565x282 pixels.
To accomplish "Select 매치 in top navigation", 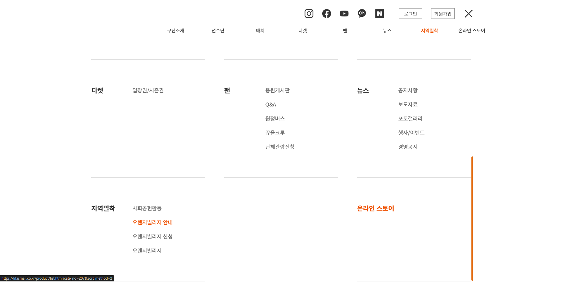I will (x=260, y=31).
